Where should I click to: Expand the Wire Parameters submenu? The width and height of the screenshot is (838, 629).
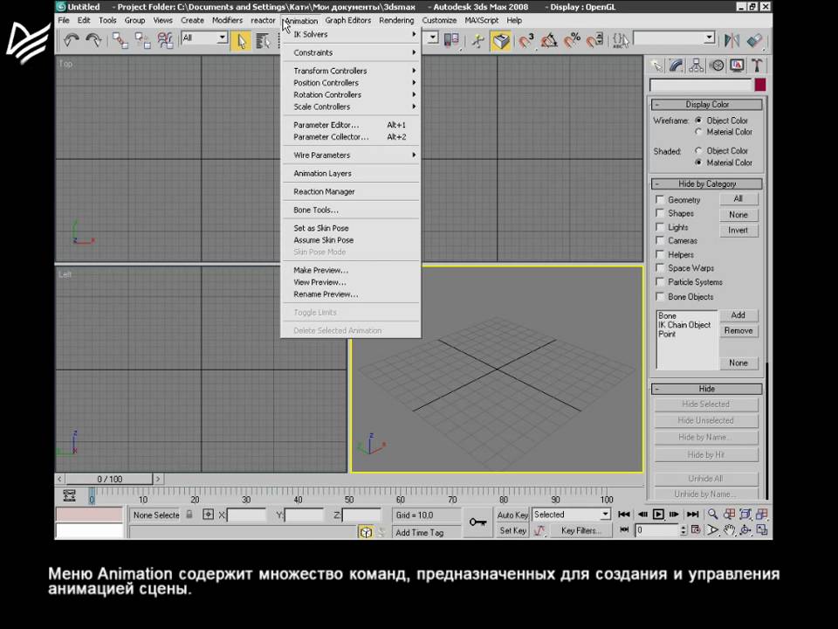351,156
